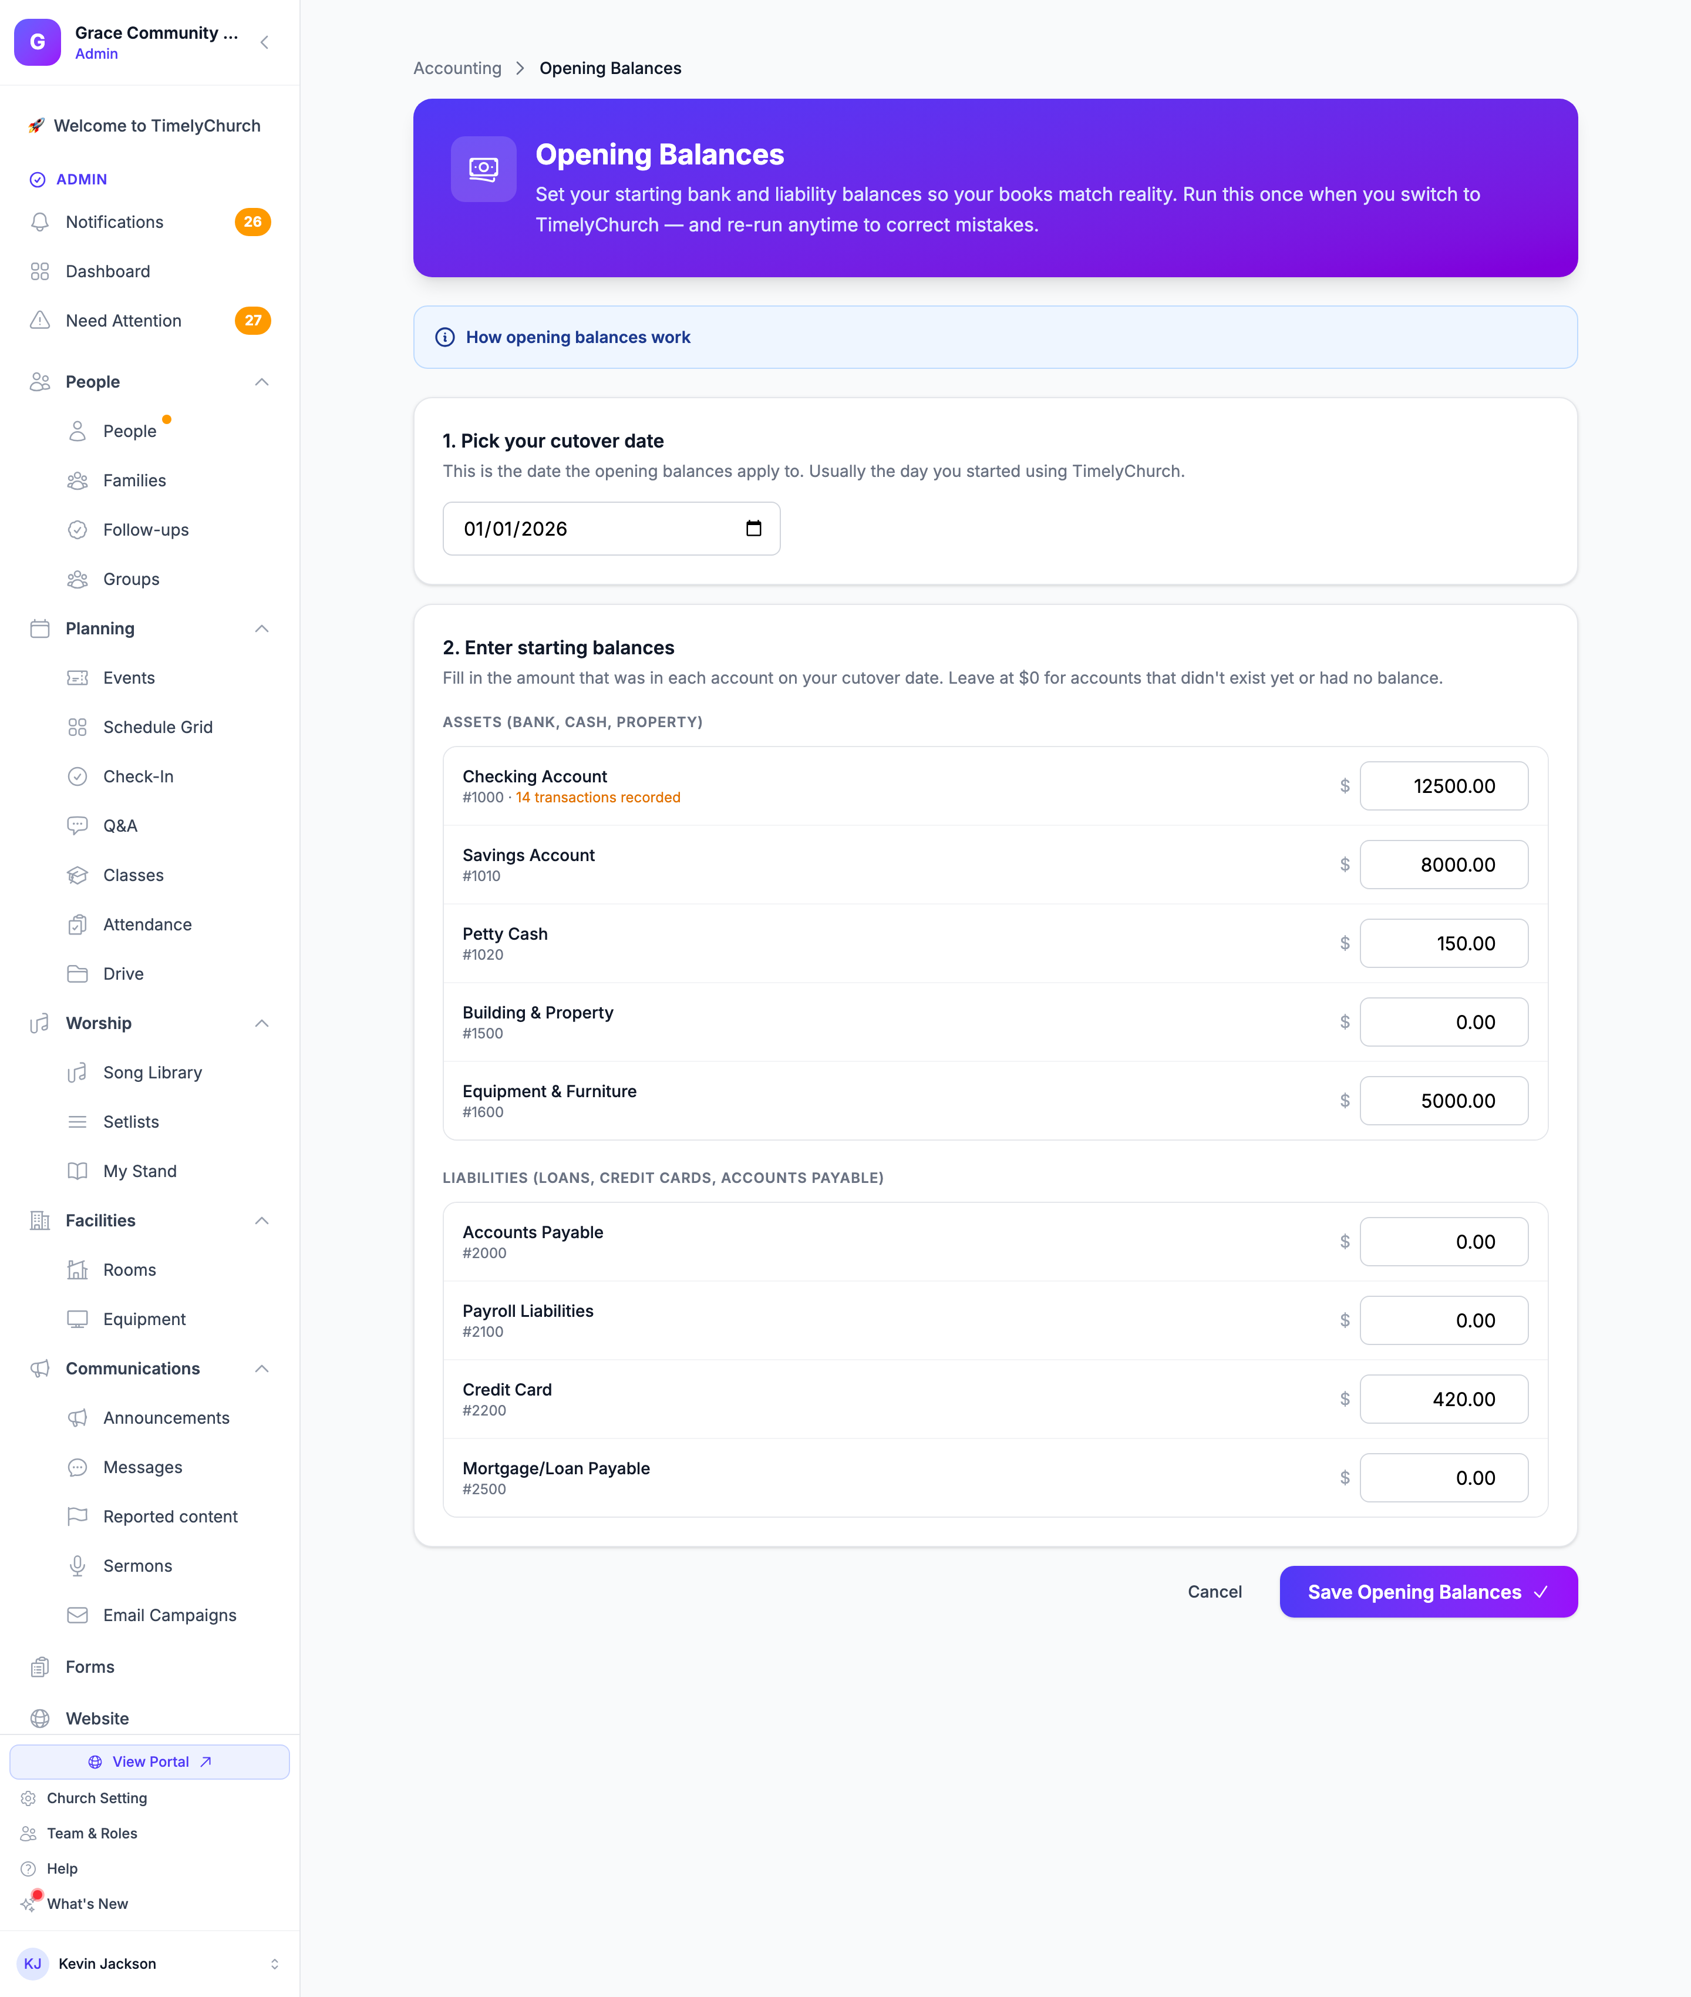Click the Families sidebar icon
This screenshot has height=1997, width=1691.
(x=78, y=480)
